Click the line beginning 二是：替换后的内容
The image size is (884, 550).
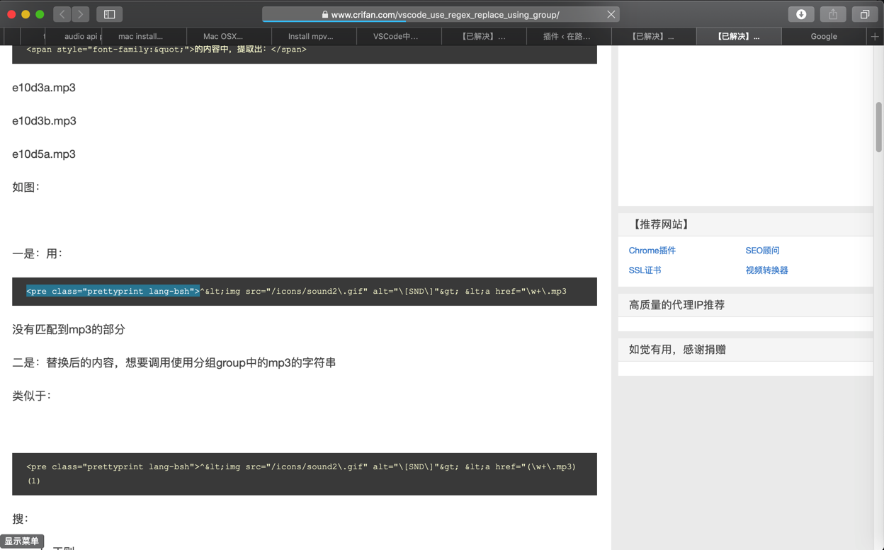click(x=174, y=362)
